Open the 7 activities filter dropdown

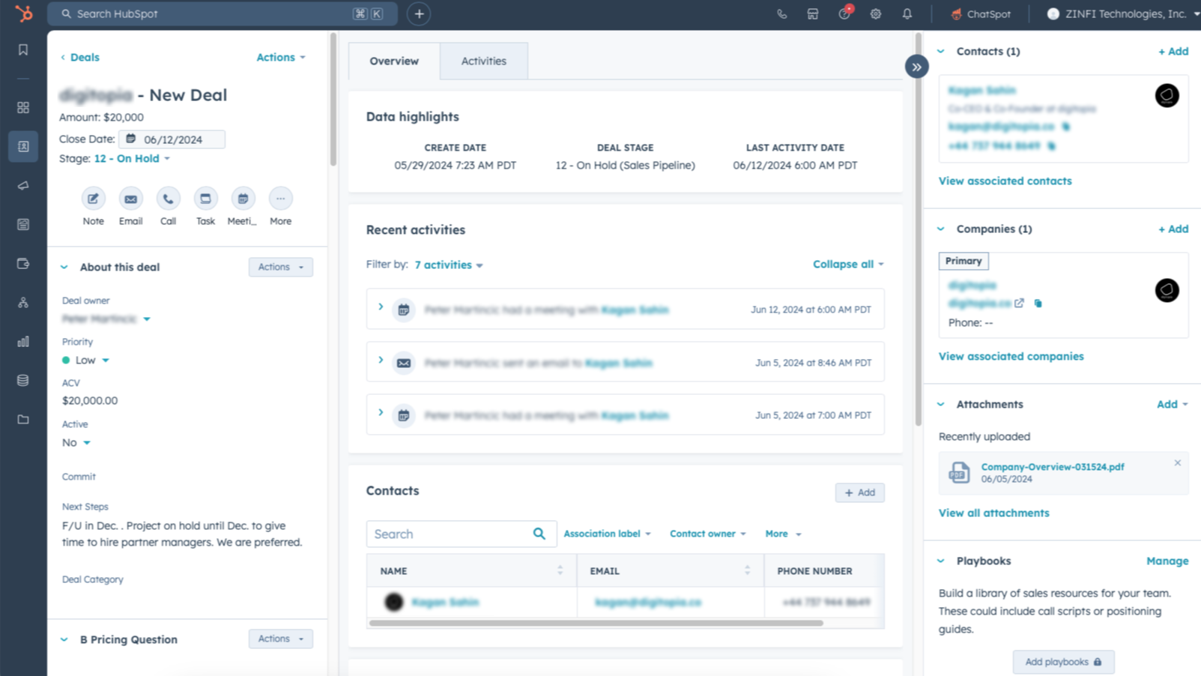[448, 265]
